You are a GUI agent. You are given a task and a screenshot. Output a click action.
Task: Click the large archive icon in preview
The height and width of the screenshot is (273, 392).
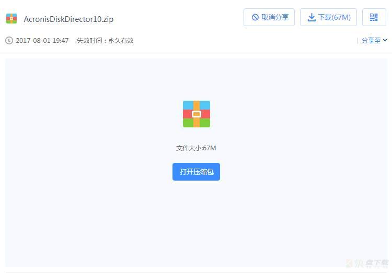(x=196, y=114)
